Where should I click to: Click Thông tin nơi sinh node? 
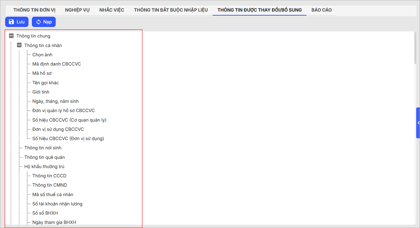coord(43,148)
